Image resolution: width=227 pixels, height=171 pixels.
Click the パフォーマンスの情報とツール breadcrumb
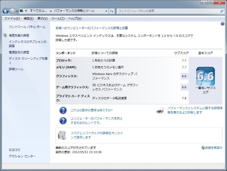[74, 11]
